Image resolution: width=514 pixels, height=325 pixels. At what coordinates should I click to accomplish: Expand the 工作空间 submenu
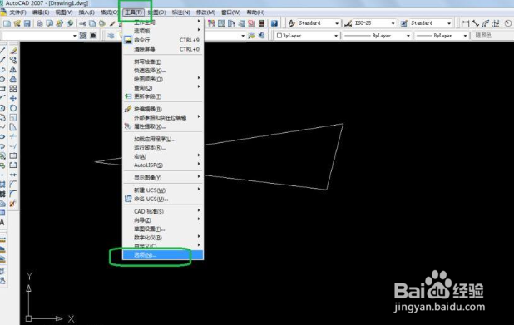(x=163, y=22)
